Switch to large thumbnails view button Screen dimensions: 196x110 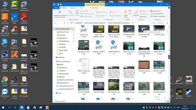(168, 101)
